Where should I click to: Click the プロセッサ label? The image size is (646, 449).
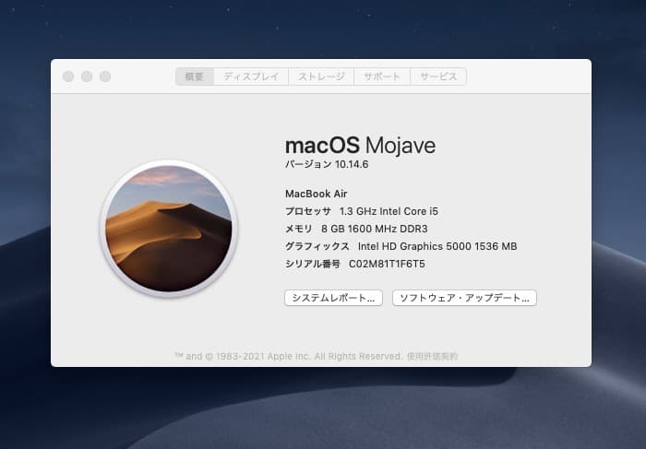308,211
